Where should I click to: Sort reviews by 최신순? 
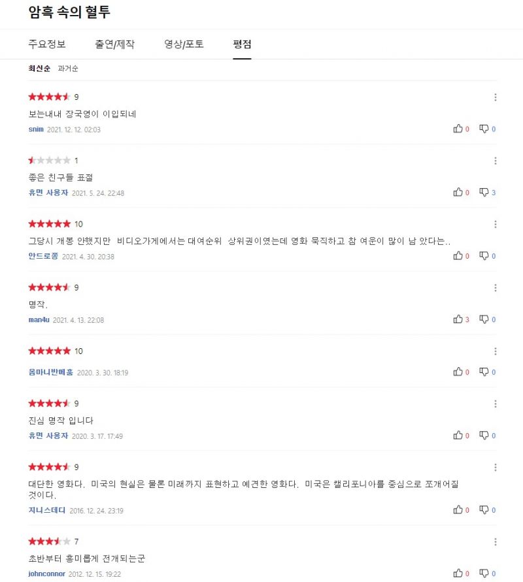tap(39, 69)
